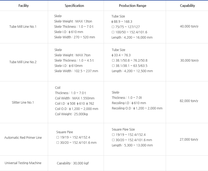Image resolution: width=208 pixels, height=171 pixels.
Task: Click the Specification column header
Action: tap(74, 6)
